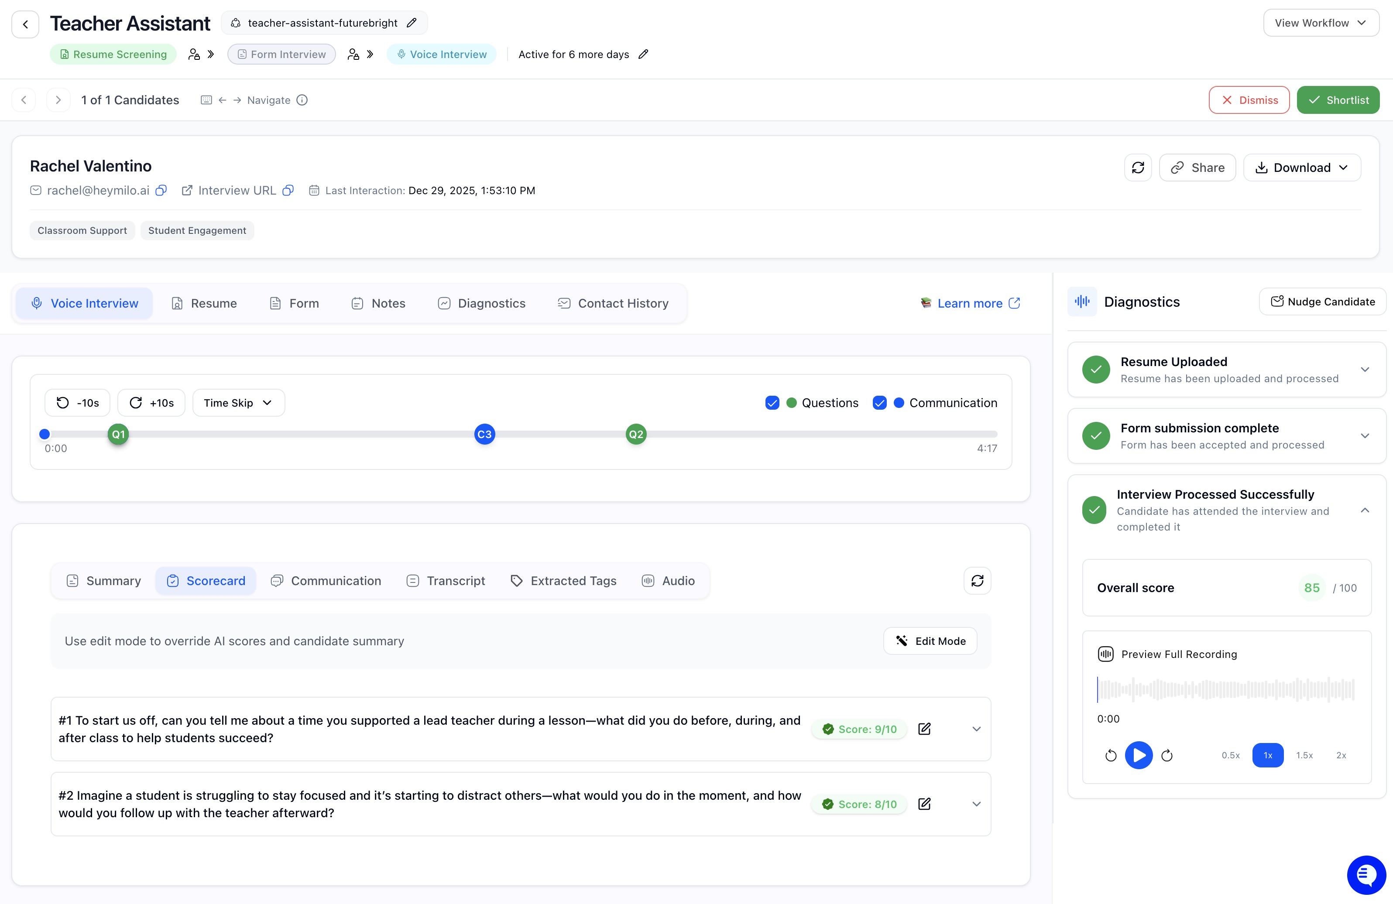
Task: Shortlist the candidate
Action: coord(1338,100)
